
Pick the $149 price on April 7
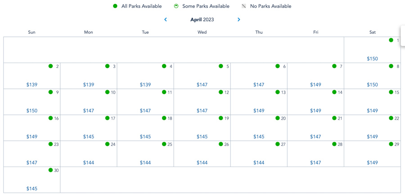click(315, 85)
